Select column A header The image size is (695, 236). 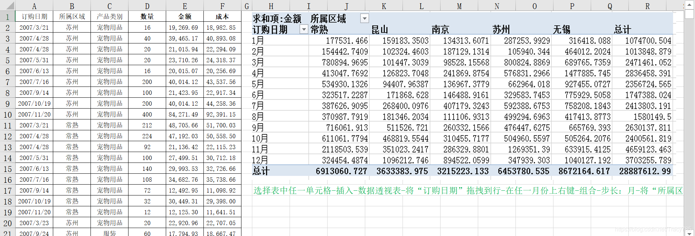point(34,6)
